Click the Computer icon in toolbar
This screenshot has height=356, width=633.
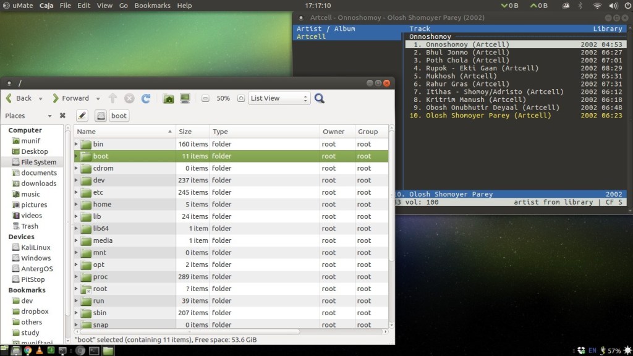pyautogui.click(x=185, y=98)
